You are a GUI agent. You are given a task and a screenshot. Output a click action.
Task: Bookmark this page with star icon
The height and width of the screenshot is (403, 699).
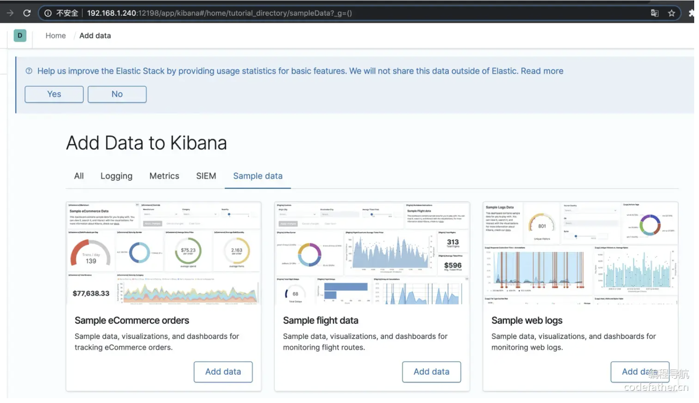pos(672,13)
